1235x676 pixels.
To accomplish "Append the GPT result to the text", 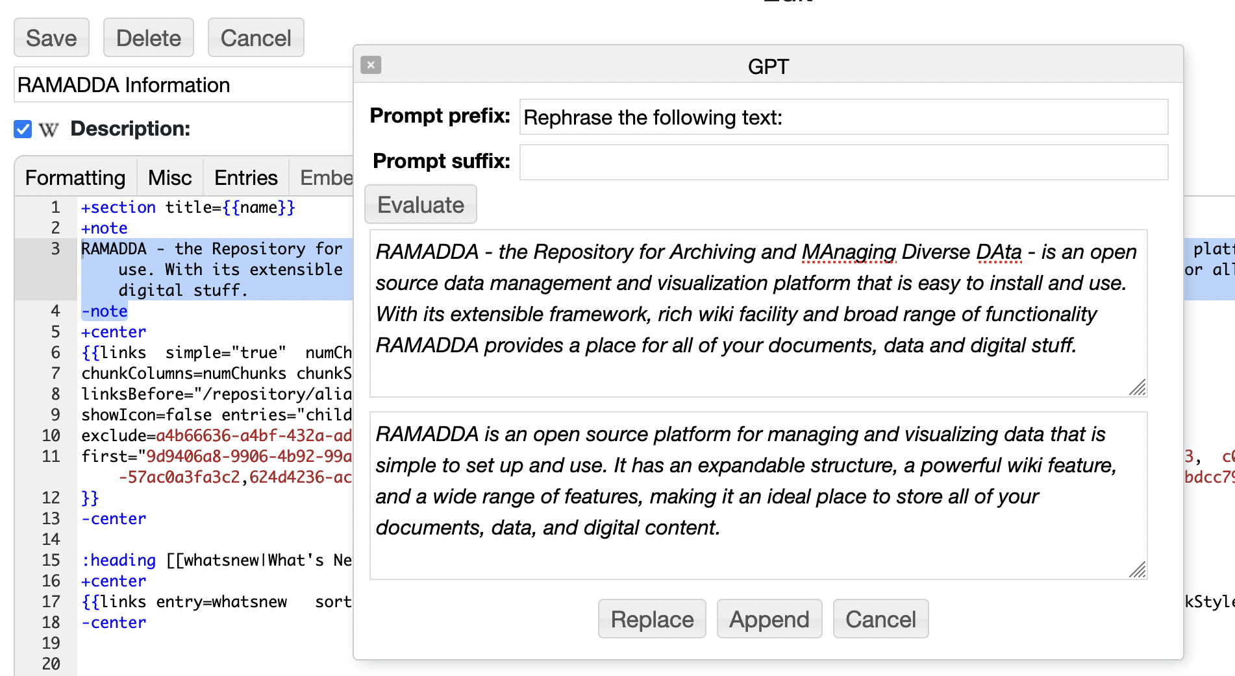I will click(x=769, y=620).
